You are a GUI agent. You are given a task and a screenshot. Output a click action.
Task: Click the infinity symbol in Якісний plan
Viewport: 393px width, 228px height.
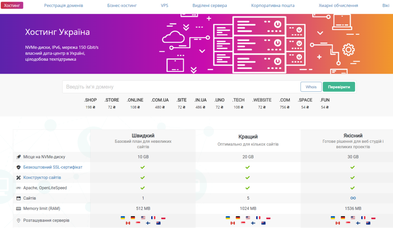[352, 198]
